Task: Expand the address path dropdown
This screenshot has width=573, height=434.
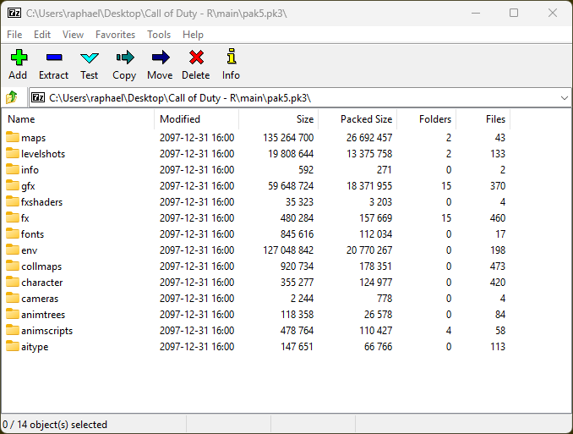Action: click(565, 98)
